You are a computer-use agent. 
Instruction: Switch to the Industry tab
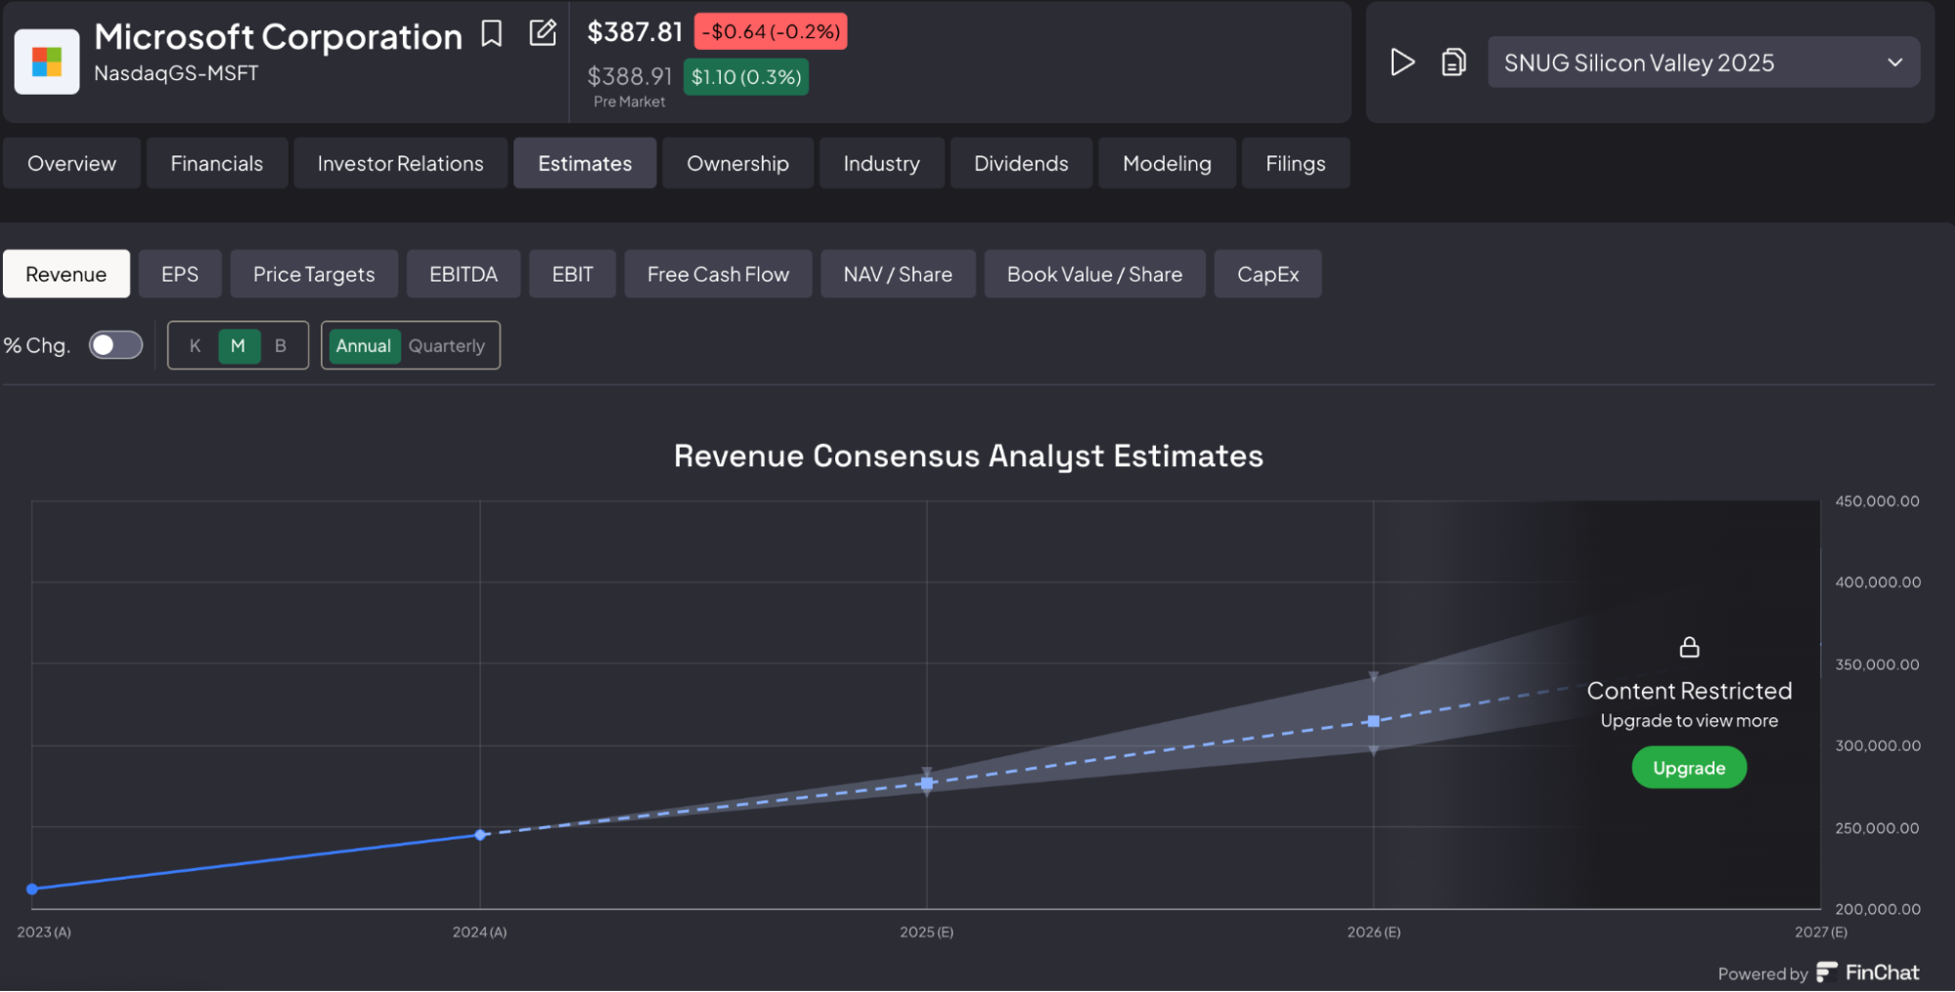click(881, 163)
